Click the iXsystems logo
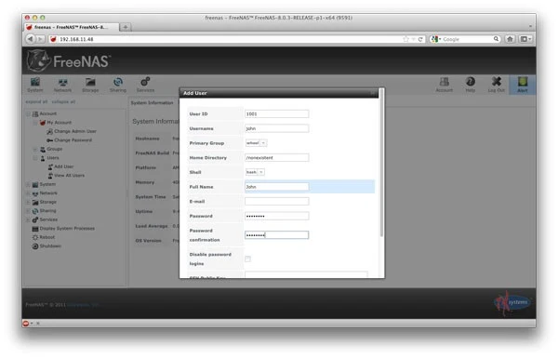This screenshot has width=558, height=358. [512, 302]
